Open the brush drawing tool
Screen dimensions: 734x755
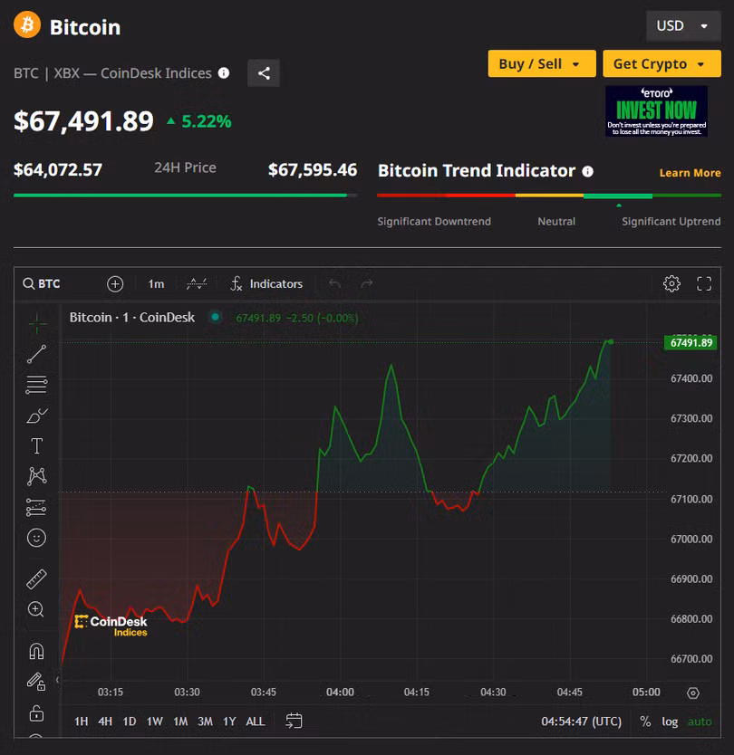pyautogui.click(x=36, y=416)
